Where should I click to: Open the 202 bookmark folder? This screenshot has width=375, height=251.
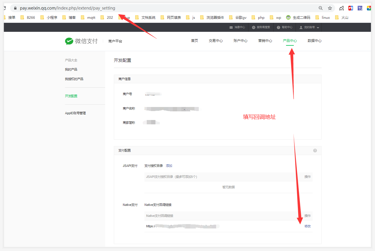pos(107,17)
